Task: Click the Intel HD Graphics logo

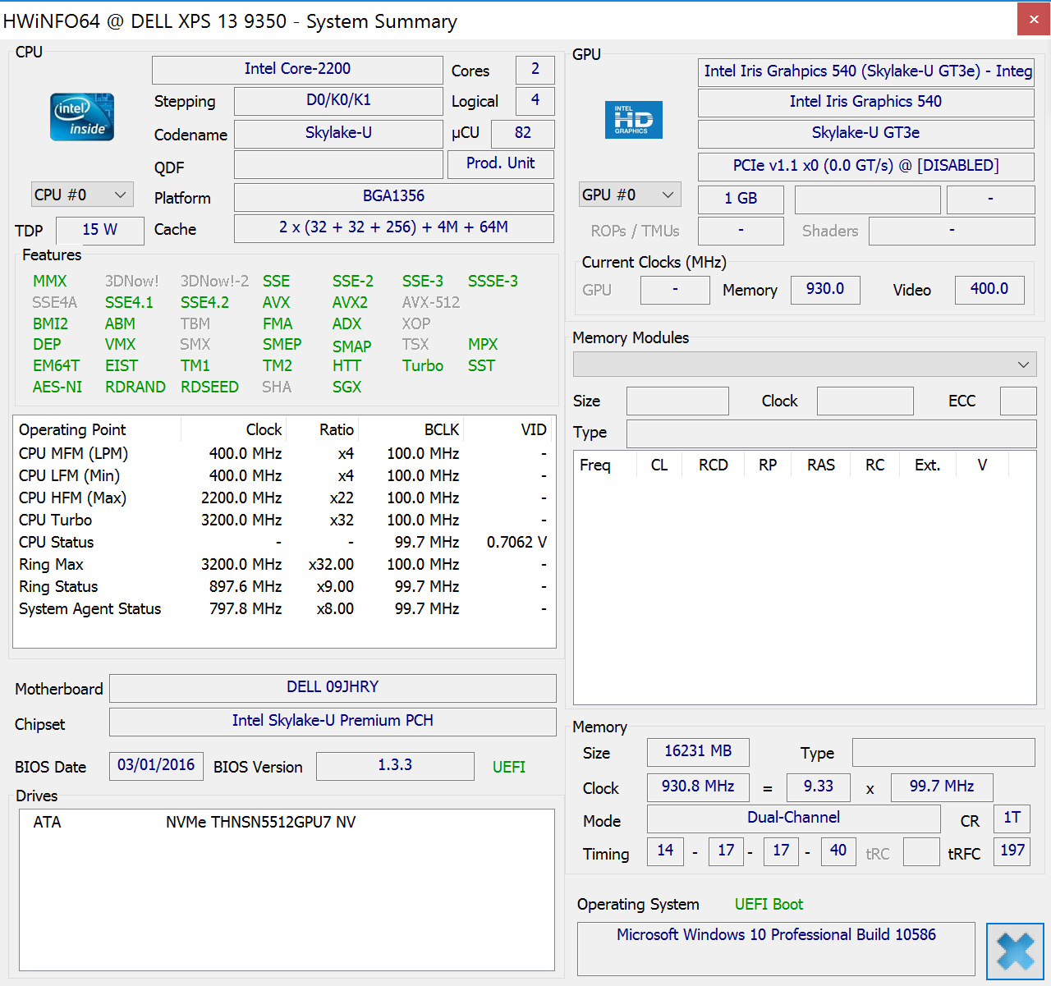Action: pos(633,120)
